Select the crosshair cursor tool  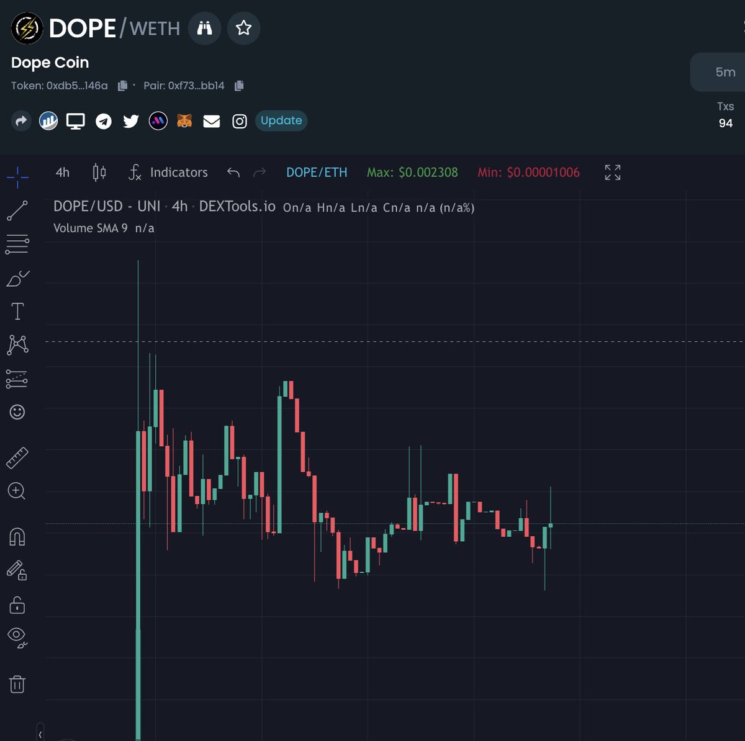click(x=17, y=177)
